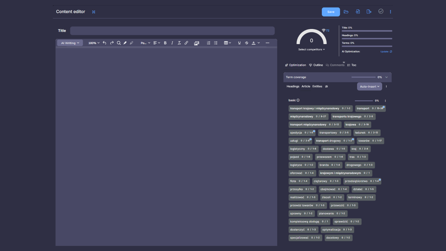Open the text alignment dropdown

157,43
